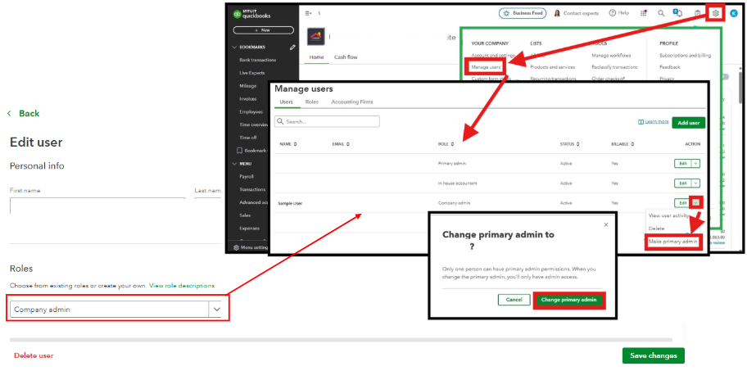Sort users by the ROLE column

coord(445,144)
